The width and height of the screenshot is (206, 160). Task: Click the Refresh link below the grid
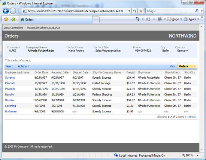191,117
